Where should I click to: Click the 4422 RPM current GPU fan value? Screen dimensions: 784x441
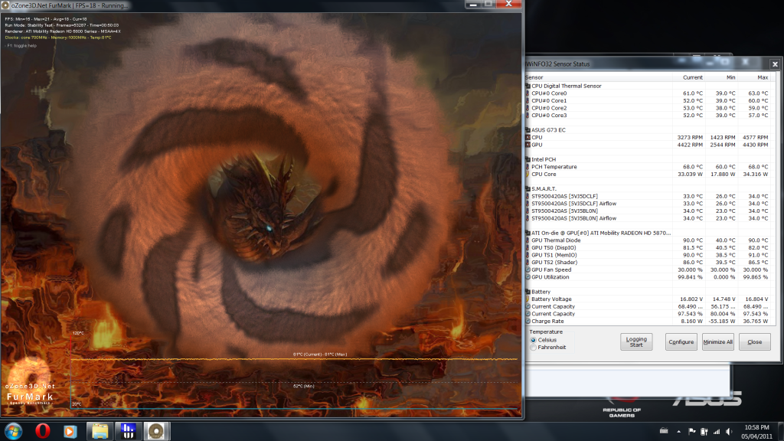[690, 145]
